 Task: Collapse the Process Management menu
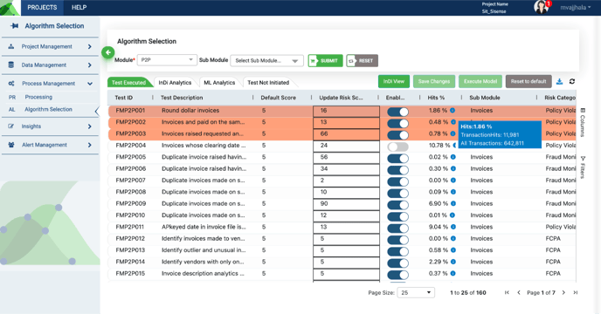pos(90,84)
